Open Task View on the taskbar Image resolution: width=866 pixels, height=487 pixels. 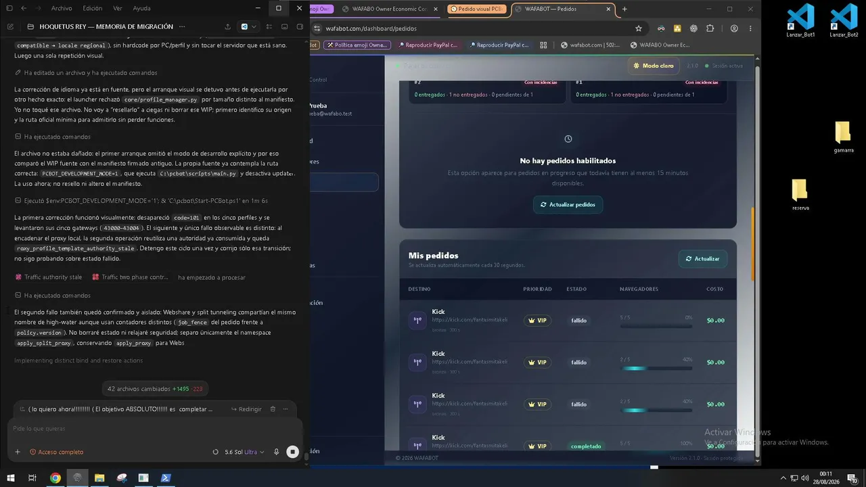pos(32,478)
